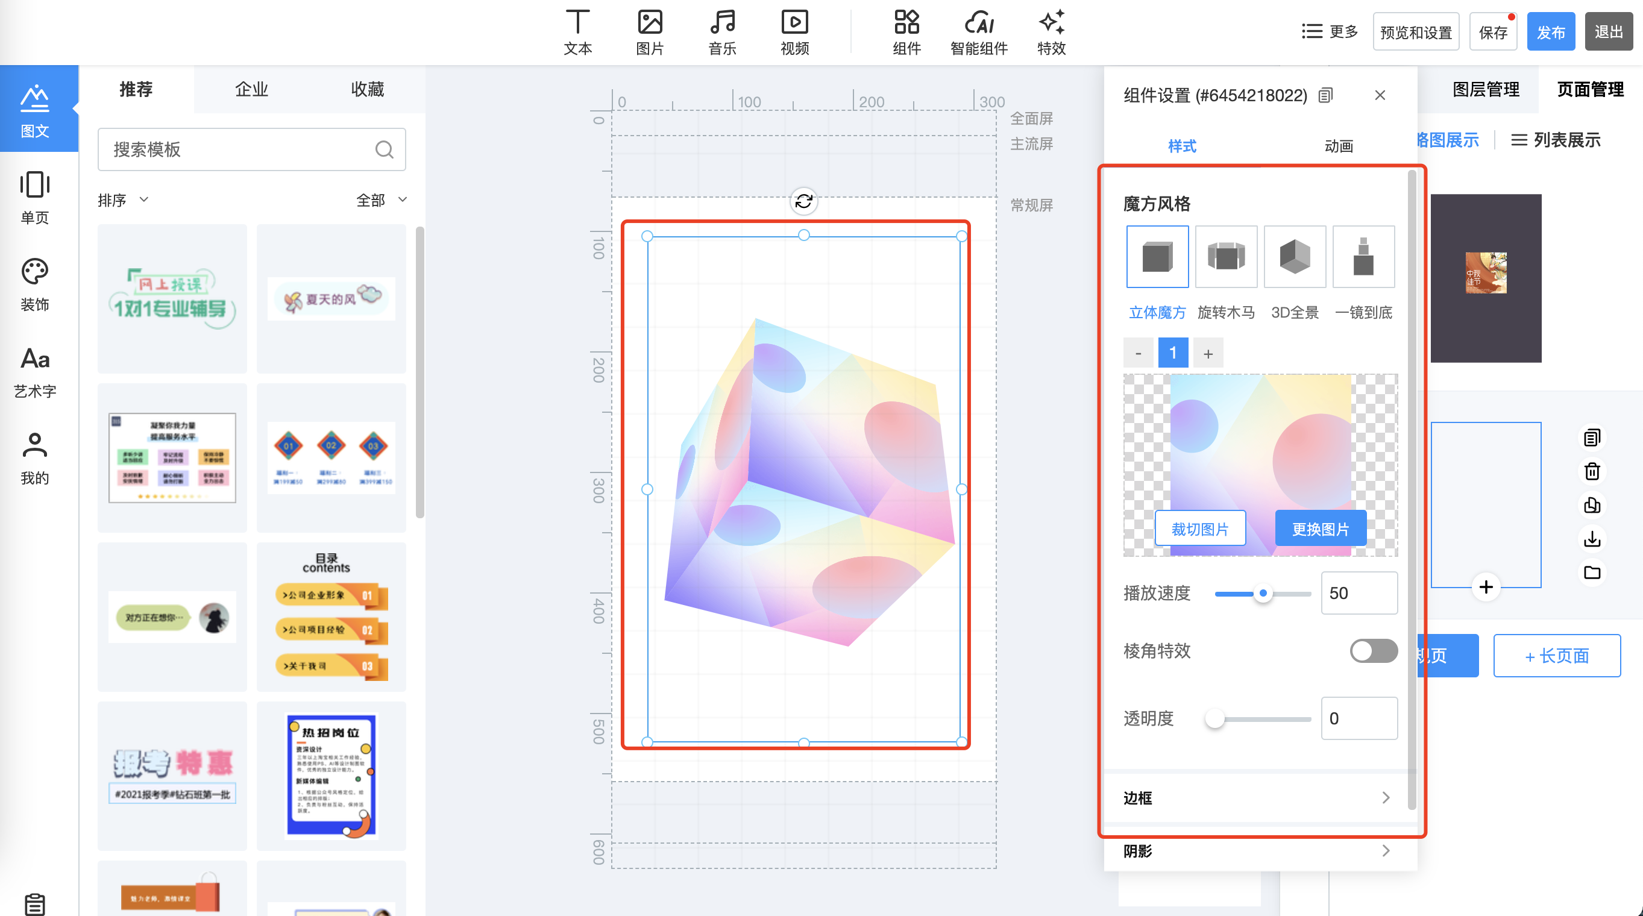Screen dimensions: 1643x916
Task: Open the 图片 image tool
Action: (x=650, y=32)
